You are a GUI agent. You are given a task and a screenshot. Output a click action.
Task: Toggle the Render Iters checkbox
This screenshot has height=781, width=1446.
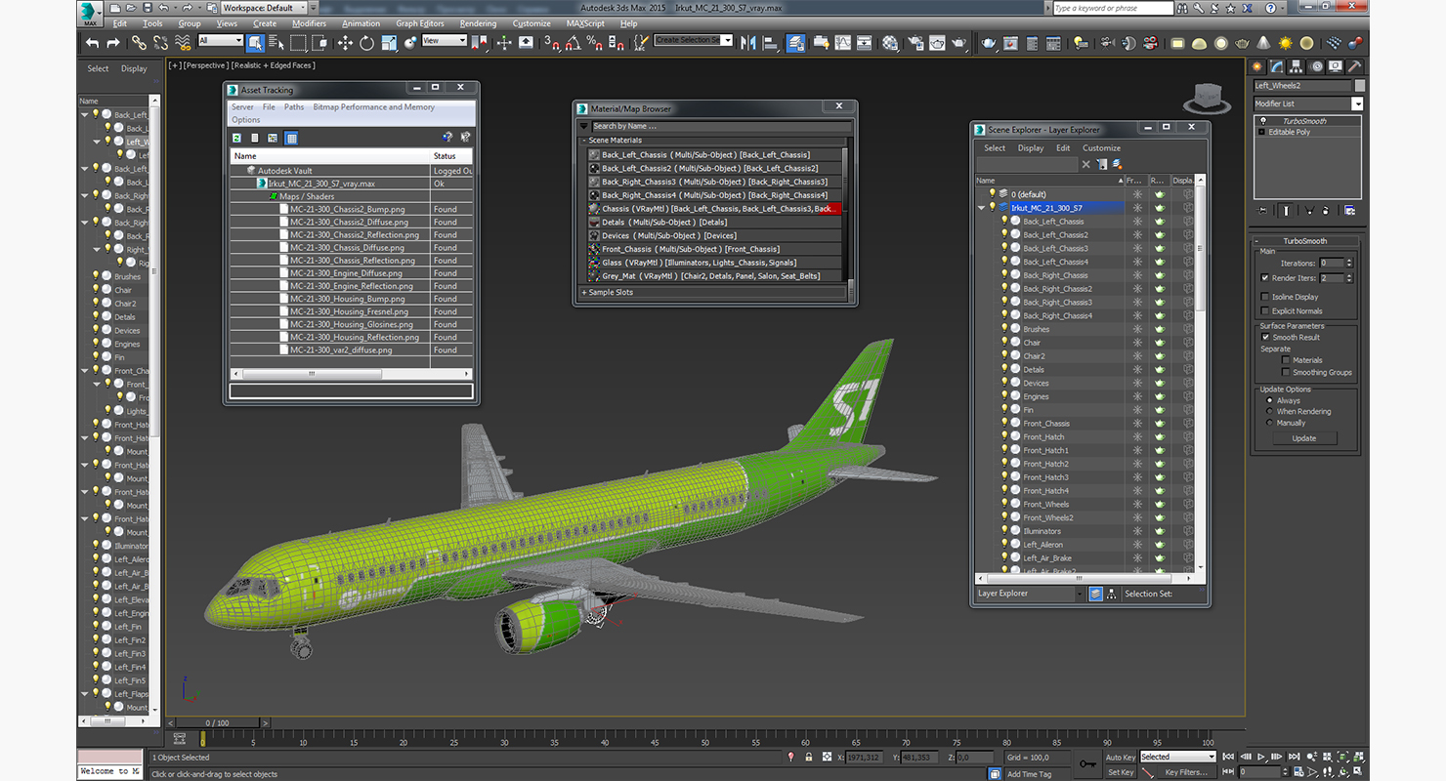point(1265,277)
